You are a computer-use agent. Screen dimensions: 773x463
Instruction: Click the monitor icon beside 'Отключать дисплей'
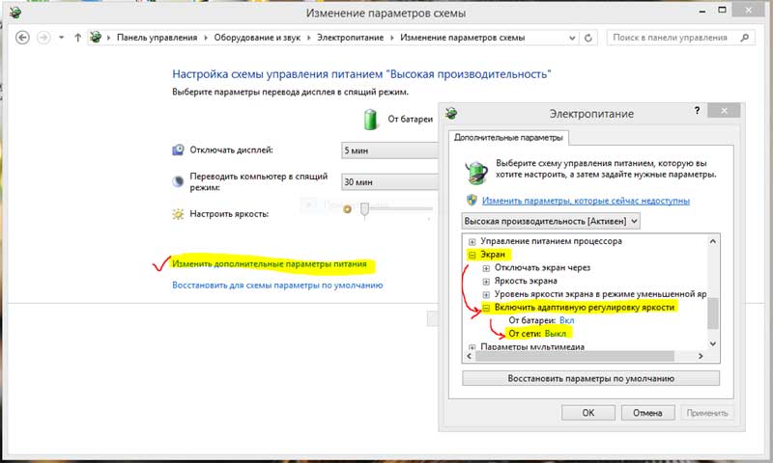click(x=178, y=150)
